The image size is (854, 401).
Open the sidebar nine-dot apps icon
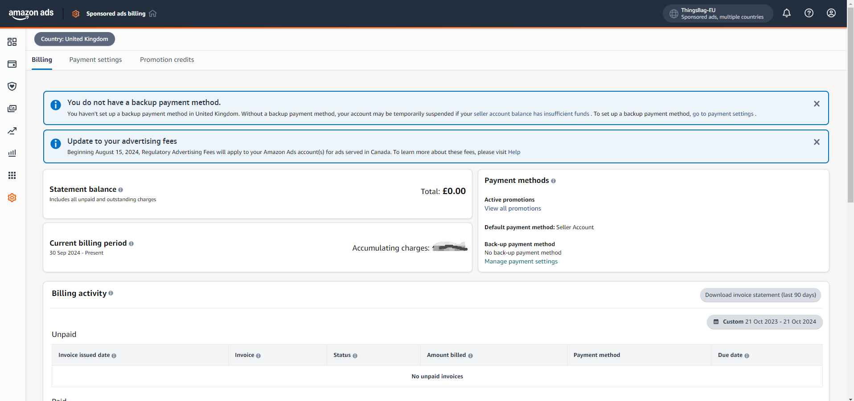[12, 175]
